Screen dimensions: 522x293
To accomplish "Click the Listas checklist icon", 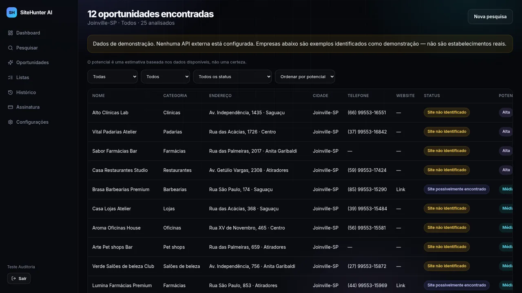I will coord(11,77).
